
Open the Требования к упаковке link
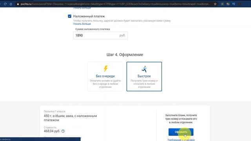pos(181,140)
